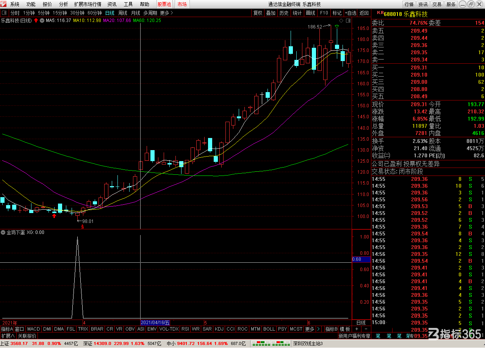485x348 pixels.
Task: Select the 1分钟 period
Action: click(29, 13)
